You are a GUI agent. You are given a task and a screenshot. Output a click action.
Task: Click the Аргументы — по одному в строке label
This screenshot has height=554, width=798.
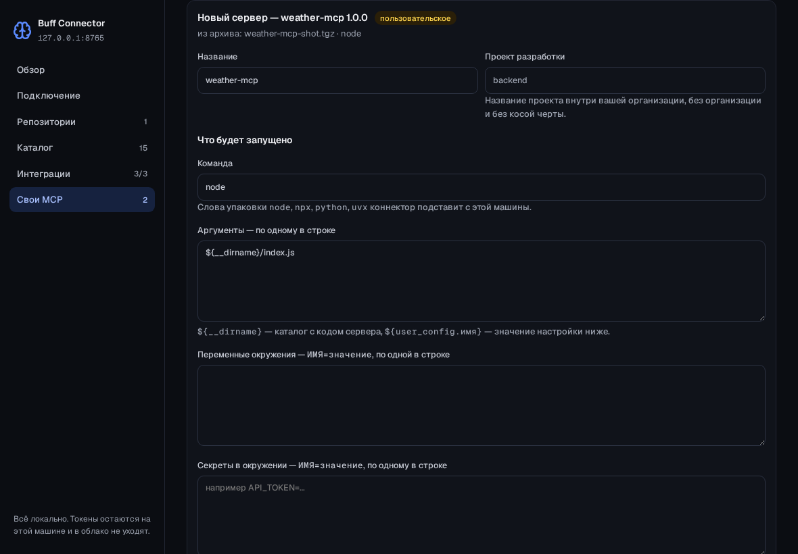tap(266, 230)
